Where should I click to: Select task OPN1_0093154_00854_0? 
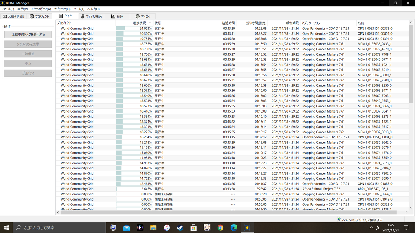click(375, 33)
